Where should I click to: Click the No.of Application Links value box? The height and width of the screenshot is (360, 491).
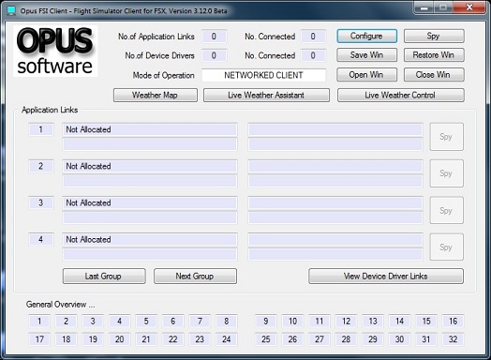pyautogui.click(x=214, y=37)
